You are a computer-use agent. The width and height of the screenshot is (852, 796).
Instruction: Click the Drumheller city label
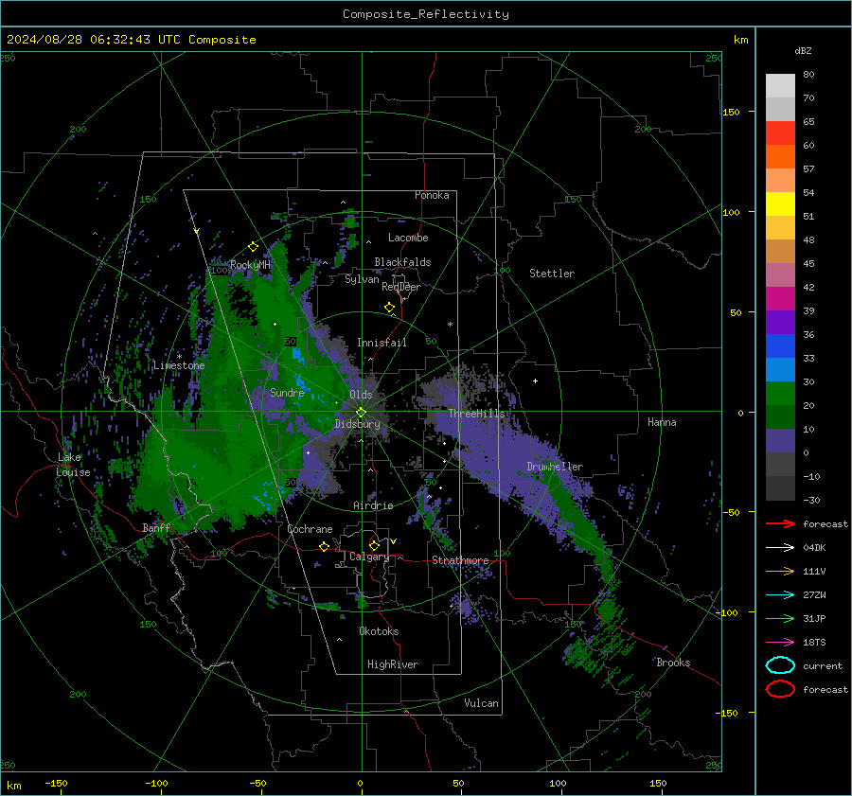555,467
